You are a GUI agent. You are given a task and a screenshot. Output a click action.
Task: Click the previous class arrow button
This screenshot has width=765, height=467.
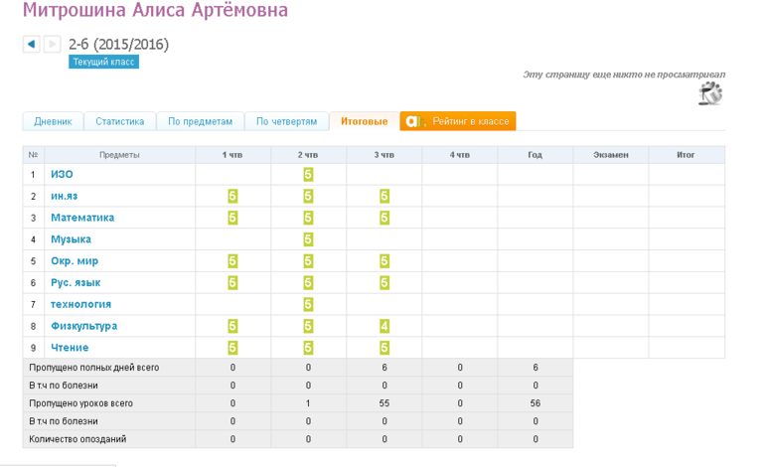point(31,45)
